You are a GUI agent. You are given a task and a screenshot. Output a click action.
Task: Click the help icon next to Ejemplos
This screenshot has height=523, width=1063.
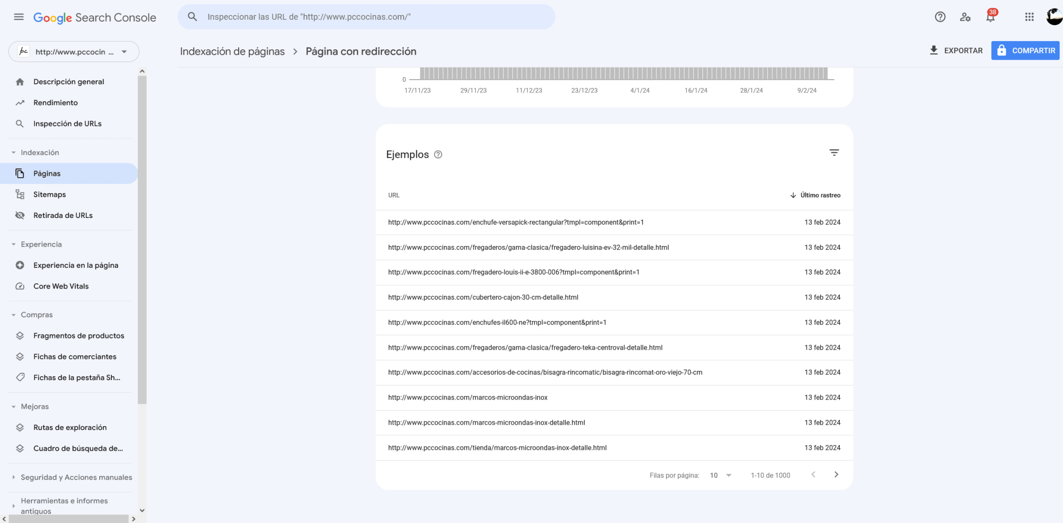(438, 154)
